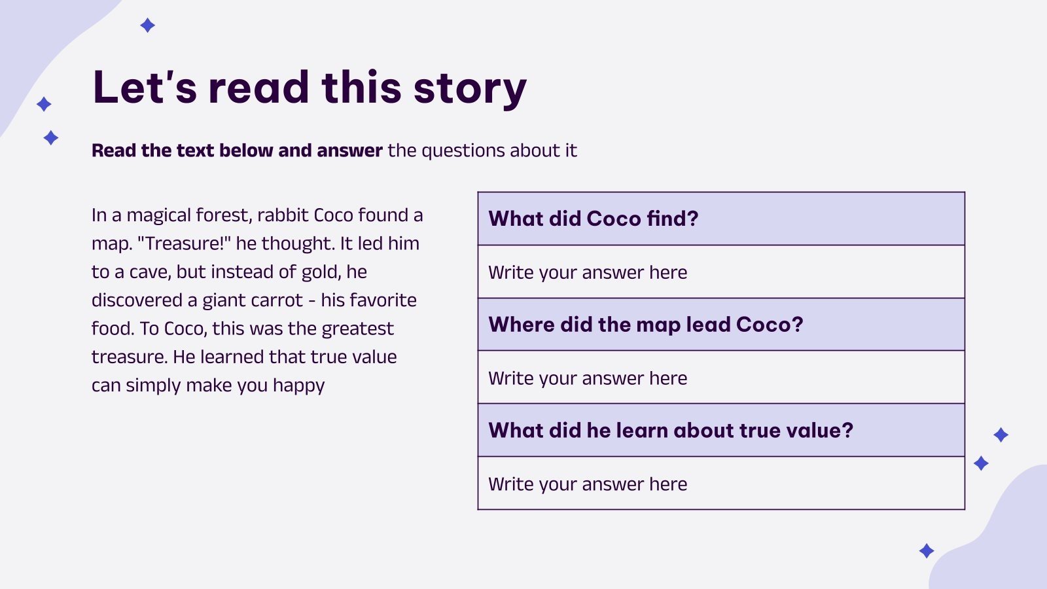1047x589 pixels.
Task: Click the middle sparkle right of the table
Action: [981, 463]
